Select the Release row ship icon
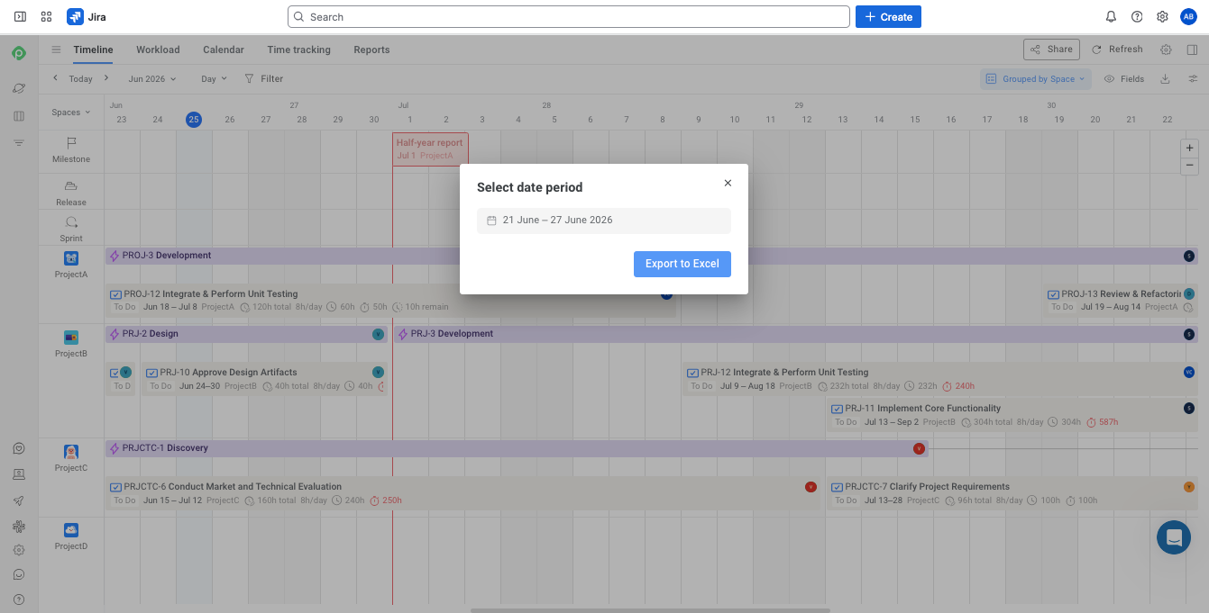Screen dimensions: 1209x613 71,185
